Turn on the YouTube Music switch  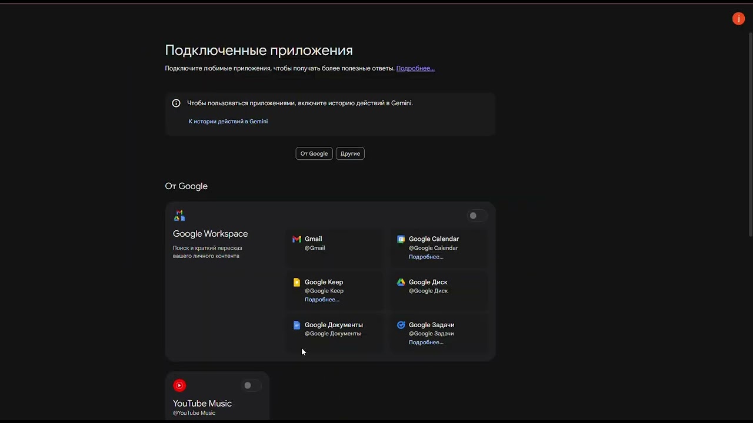(251, 385)
